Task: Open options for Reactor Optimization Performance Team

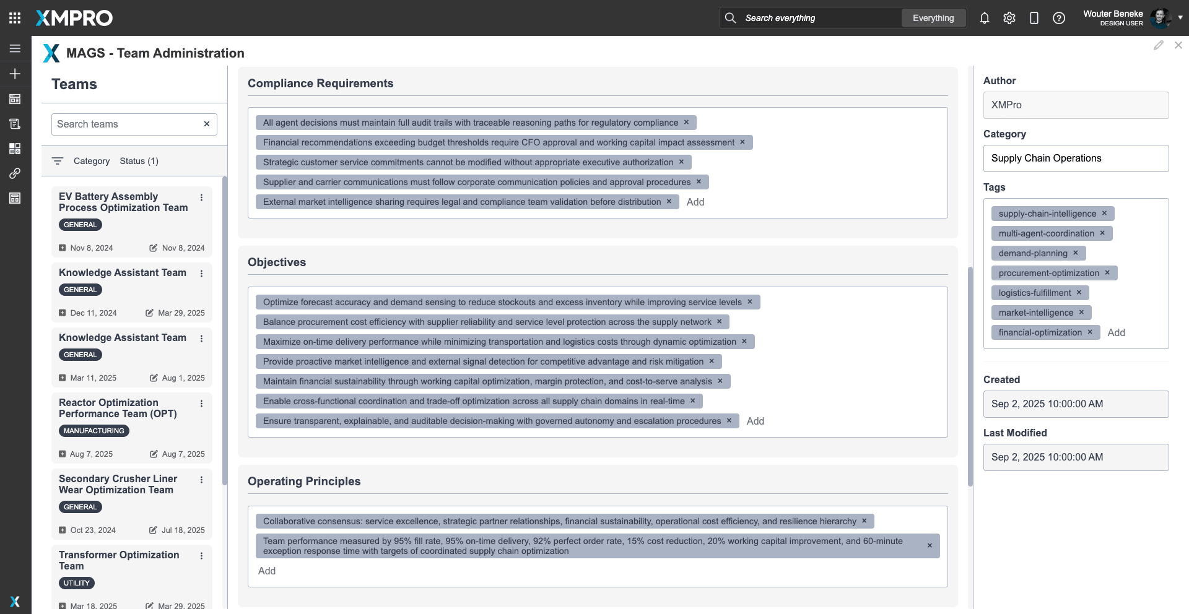Action: pos(201,404)
